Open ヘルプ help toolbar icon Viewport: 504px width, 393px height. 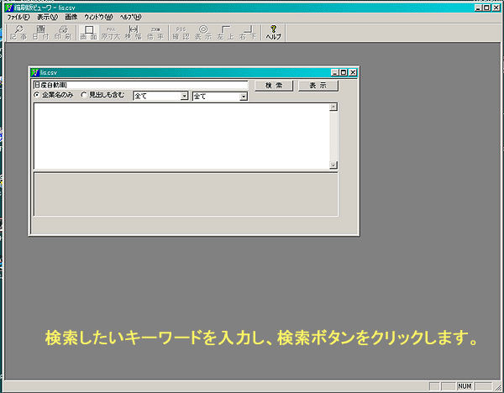(x=274, y=33)
